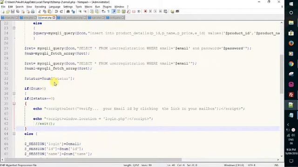The height and width of the screenshot is (167, 298).
Task: Collapse the code fold at line 23
Action: (x=14, y=28)
